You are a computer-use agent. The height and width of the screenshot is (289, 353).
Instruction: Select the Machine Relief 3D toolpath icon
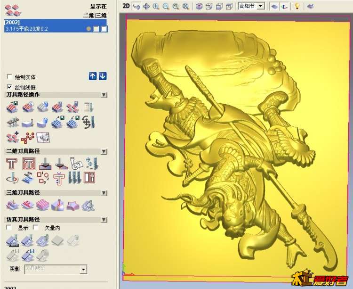tap(12, 206)
